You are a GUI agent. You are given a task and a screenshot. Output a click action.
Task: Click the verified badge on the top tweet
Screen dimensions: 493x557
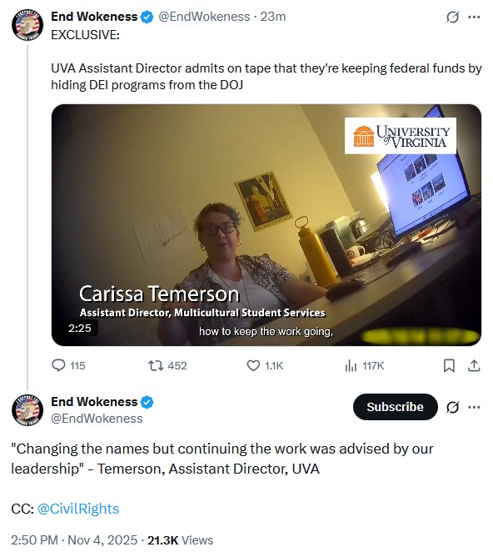coord(147,17)
